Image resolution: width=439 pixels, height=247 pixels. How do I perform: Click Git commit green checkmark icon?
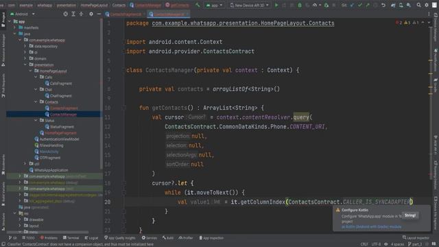(359, 5)
